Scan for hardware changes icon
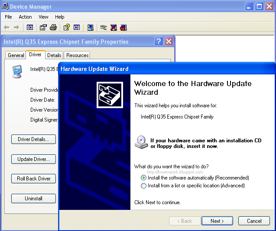 90,27
